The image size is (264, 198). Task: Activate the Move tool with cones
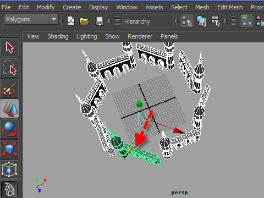click(x=9, y=108)
